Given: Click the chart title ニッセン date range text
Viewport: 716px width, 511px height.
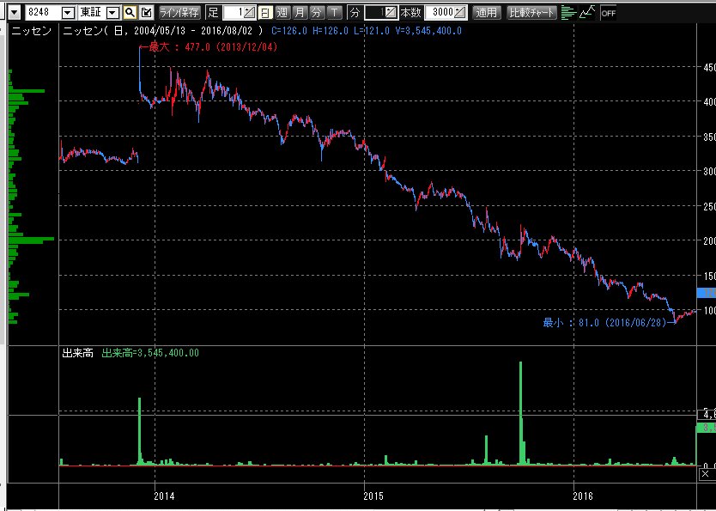Looking at the screenshot, I should click(163, 31).
